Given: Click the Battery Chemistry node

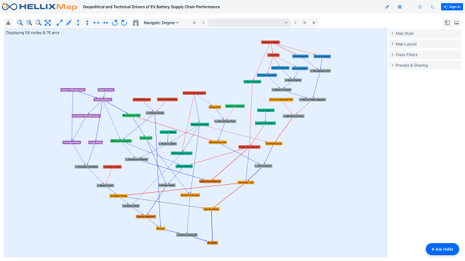Looking at the screenshot, I should pyautogui.click(x=106, y=90).
